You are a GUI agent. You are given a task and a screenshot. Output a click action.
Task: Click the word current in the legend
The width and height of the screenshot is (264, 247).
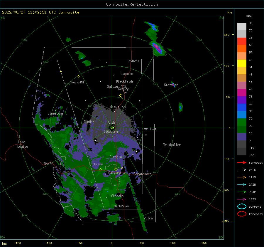point(255,206)
